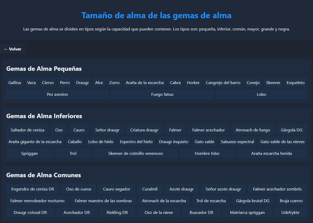Select the Bruja cuervo tag
This screenshot has width=313, height=223.
click(x=291, y=201)
